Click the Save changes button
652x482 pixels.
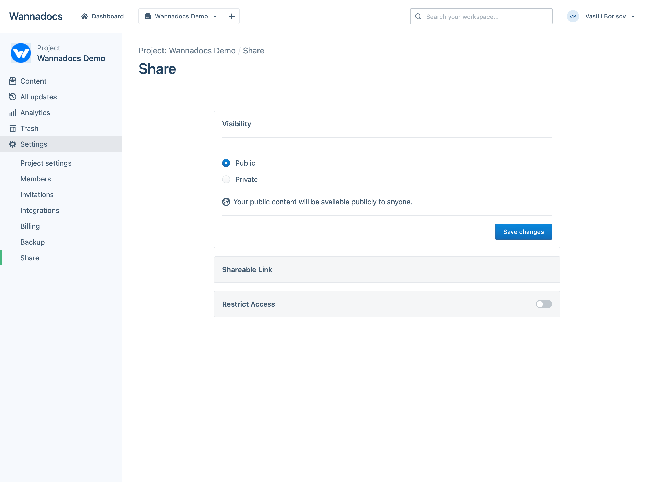click(x=523, y=232)
